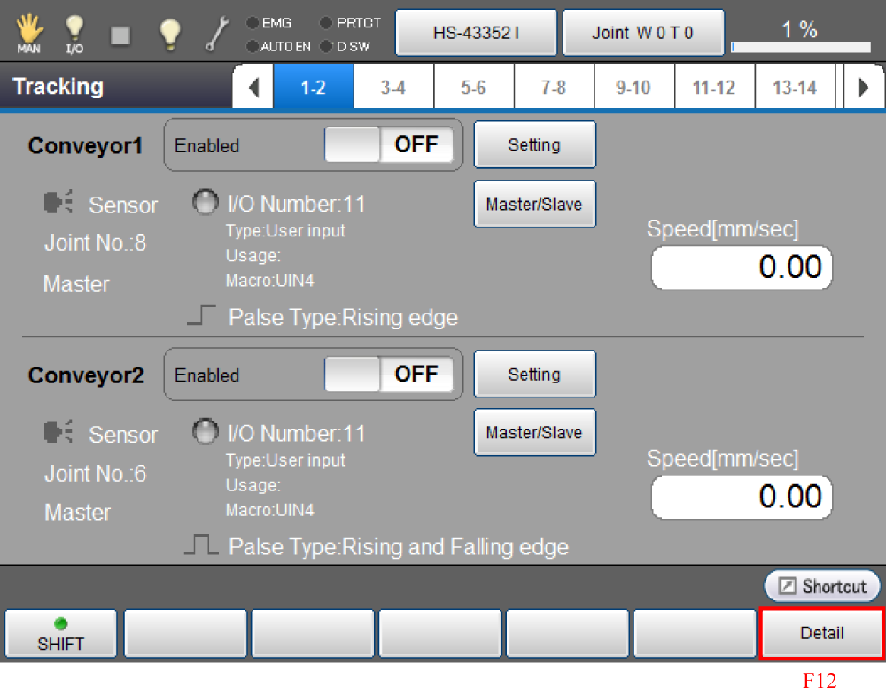Viewport: 886px width, 695px height.
Task: Open the I/O light bulb icon
Action: [74, 33]
